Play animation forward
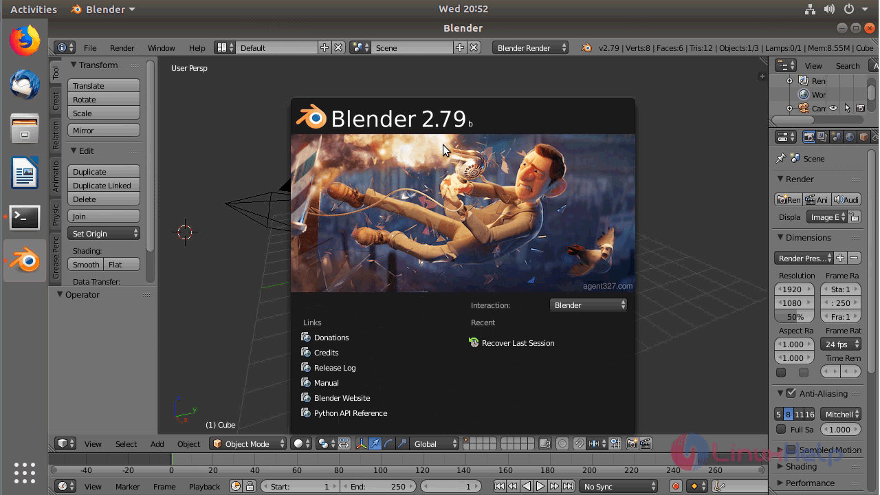880x495 pixels. (540, 486)
